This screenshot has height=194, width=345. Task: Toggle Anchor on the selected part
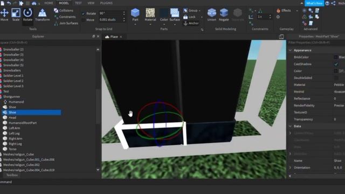click(x=191, y=23)
